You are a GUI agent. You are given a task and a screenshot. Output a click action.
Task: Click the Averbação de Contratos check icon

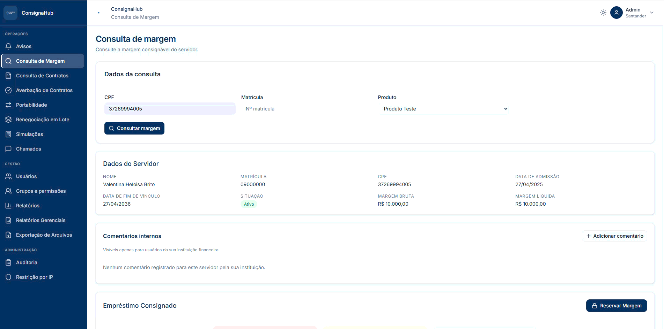pos(8,90)
